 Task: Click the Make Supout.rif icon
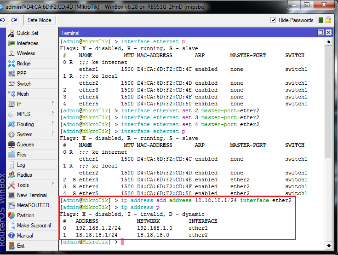coord(11,226)
